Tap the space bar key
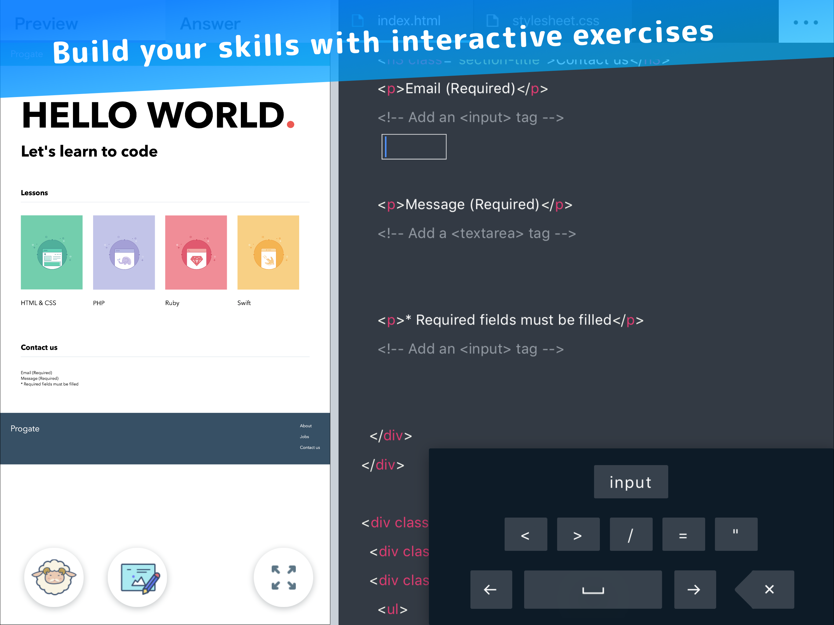 (x=593, y=589)
